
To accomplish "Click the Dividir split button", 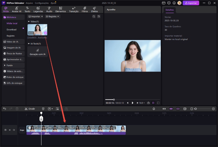I will [30, 109].
